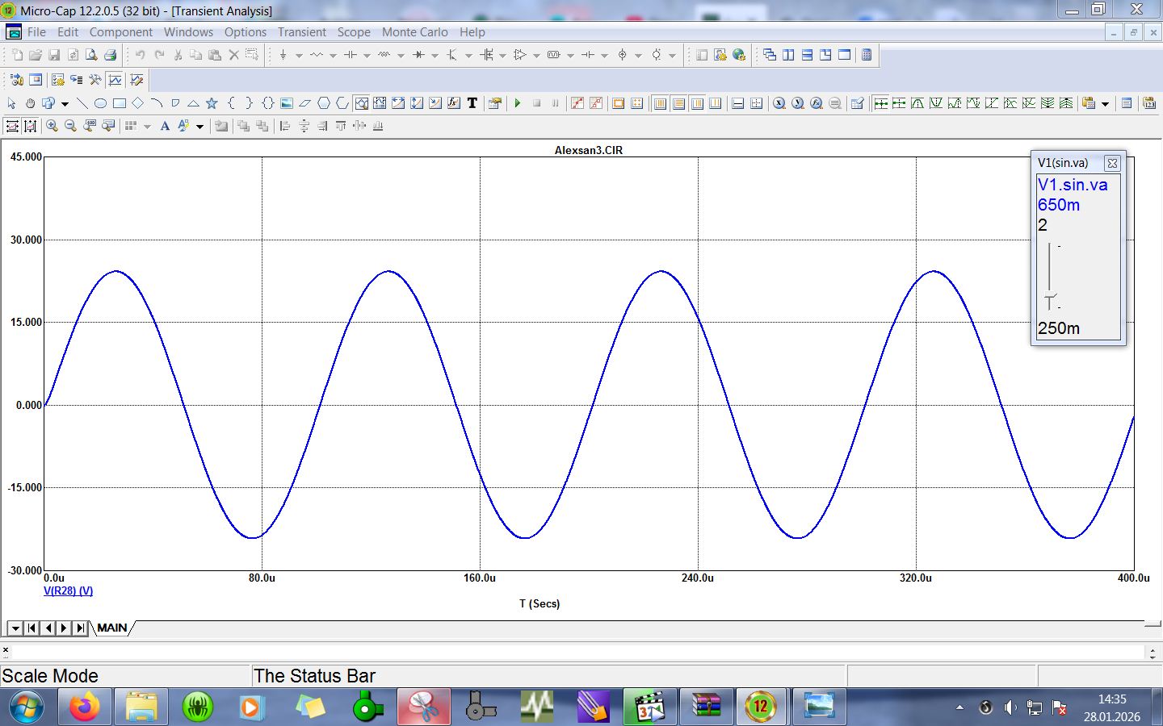
Task: Click the print icon in toolbar
Action: click(111, 55)
